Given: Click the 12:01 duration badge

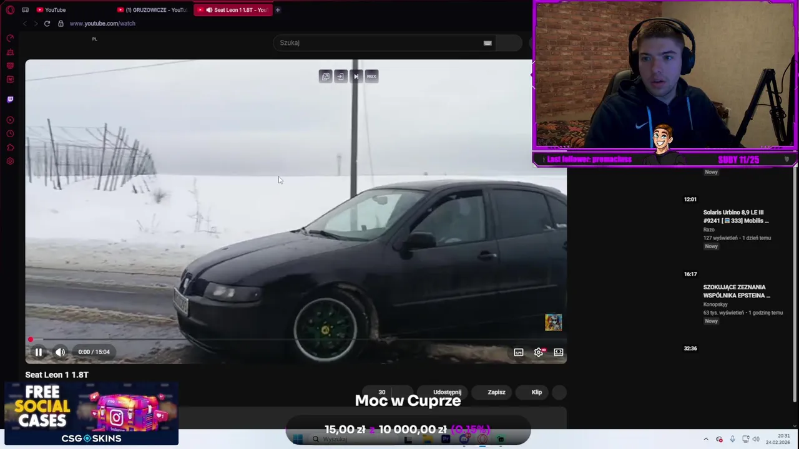Looking at the screenshot, I should 690,200.
